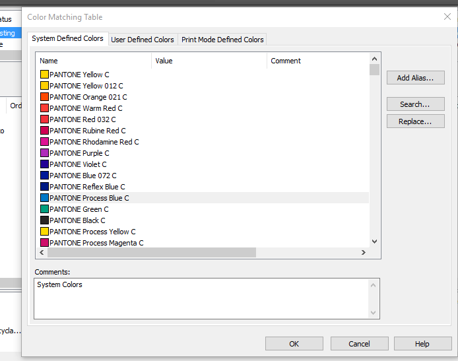Confirm with the OK button
The image size is (458, 361).
click(294, 344)
